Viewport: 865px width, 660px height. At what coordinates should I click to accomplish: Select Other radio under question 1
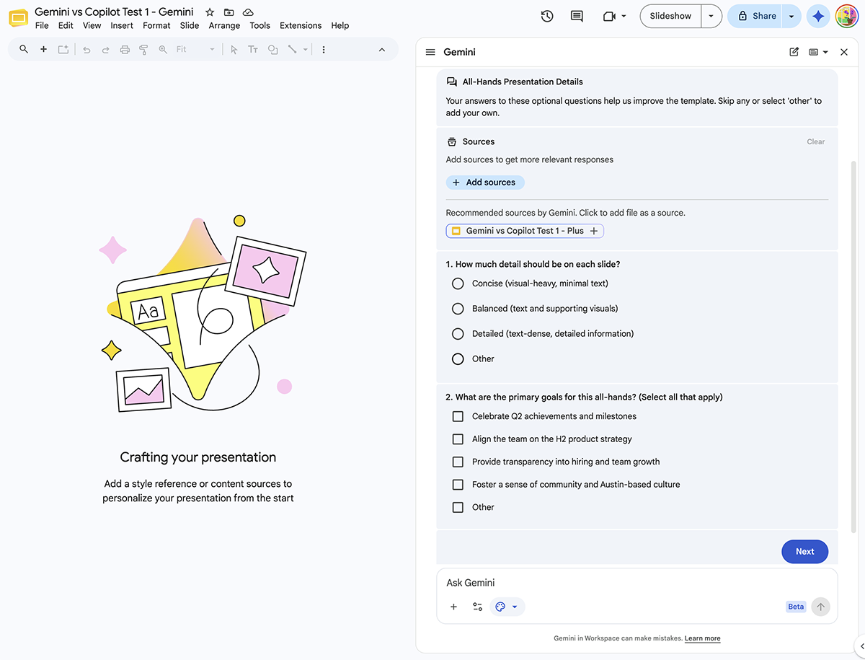(x=458, y=358)
